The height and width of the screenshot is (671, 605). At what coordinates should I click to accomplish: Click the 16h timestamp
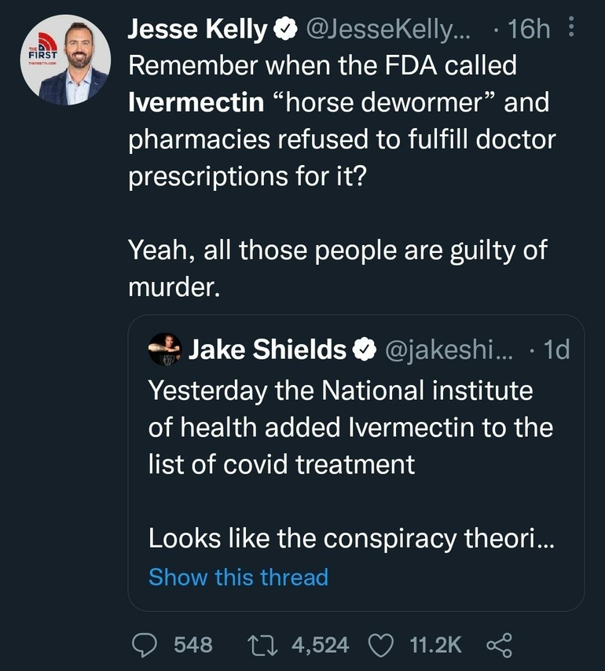tap(529, 31)
